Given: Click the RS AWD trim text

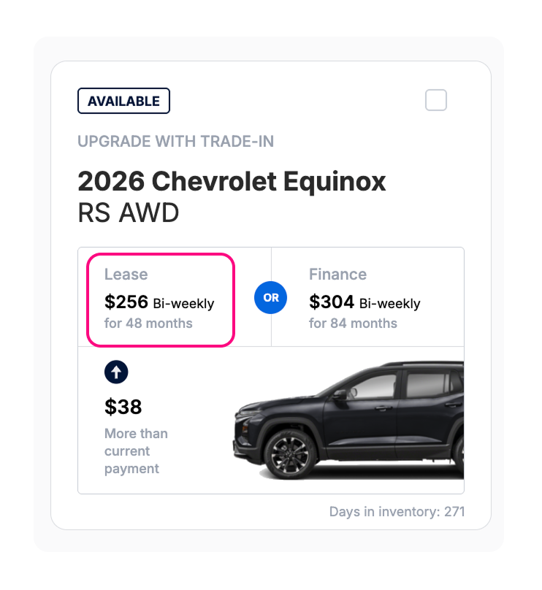Looking at the screenshot, I should (x=128, y=213).
